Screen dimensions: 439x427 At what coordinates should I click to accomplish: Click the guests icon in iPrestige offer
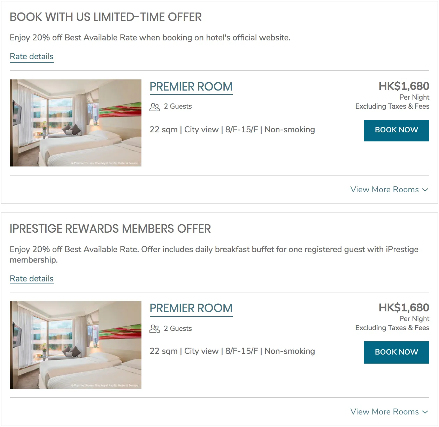pyautogui.click(x=154, y=328)
